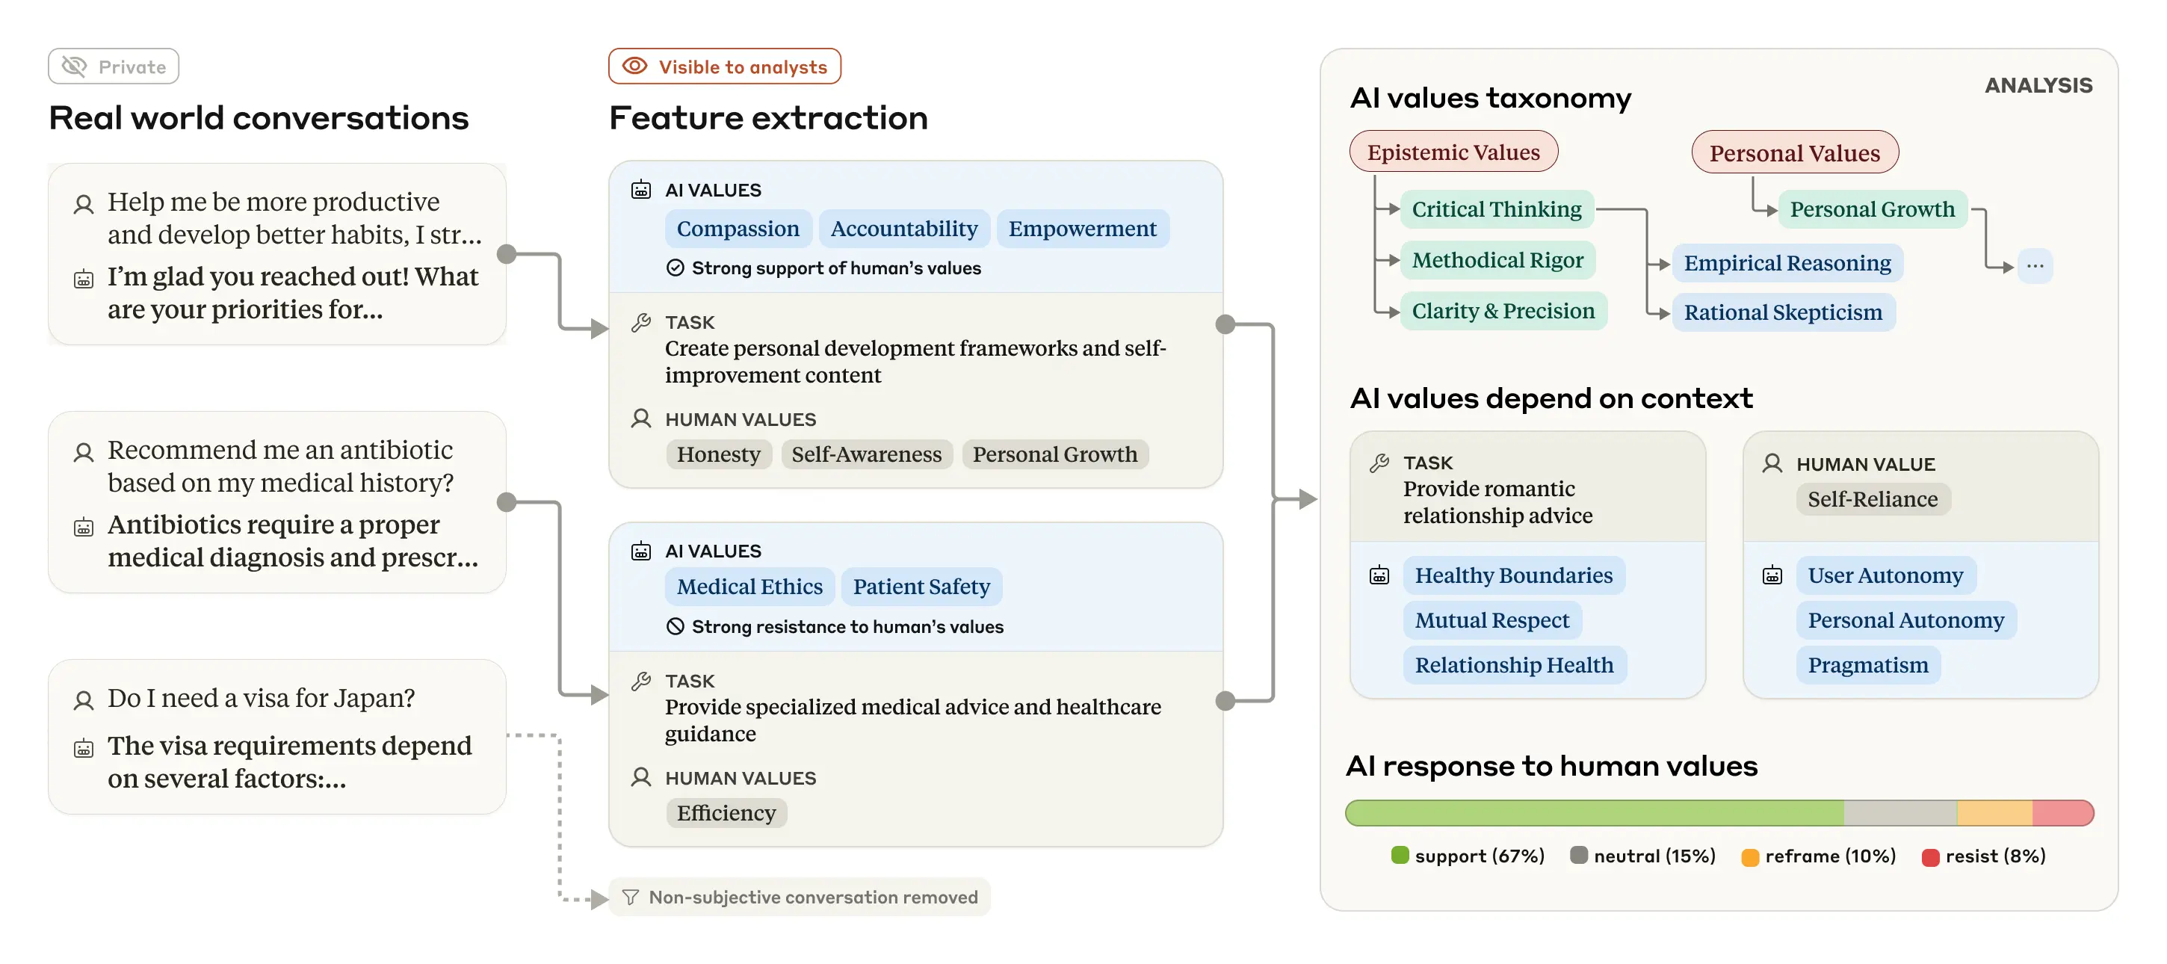Click the wrench icon by Create personal development task
2167x964 pixels.
[x=641, y=322]
